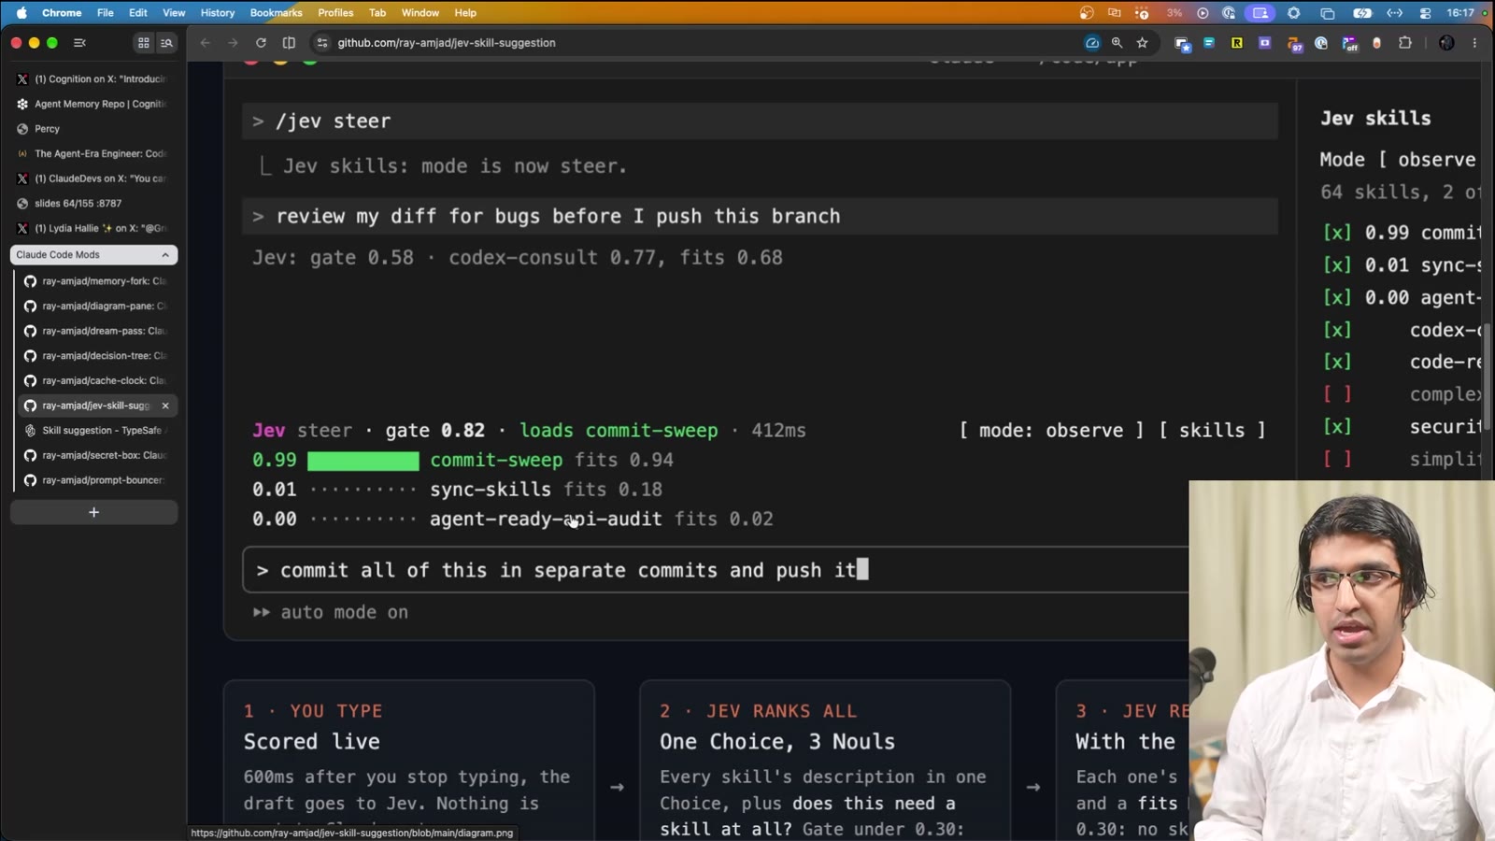Bookmark this page with the star icon
Image resolution: width=1495 pixels, height=841 pixels.
1142,43
